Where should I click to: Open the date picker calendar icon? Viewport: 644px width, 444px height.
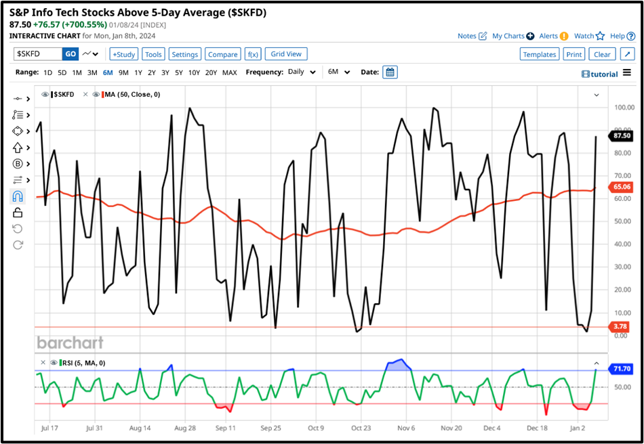coord(390,72)
